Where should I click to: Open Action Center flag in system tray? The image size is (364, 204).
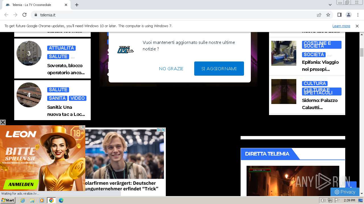pyautogui.click(x=337, y=200)
